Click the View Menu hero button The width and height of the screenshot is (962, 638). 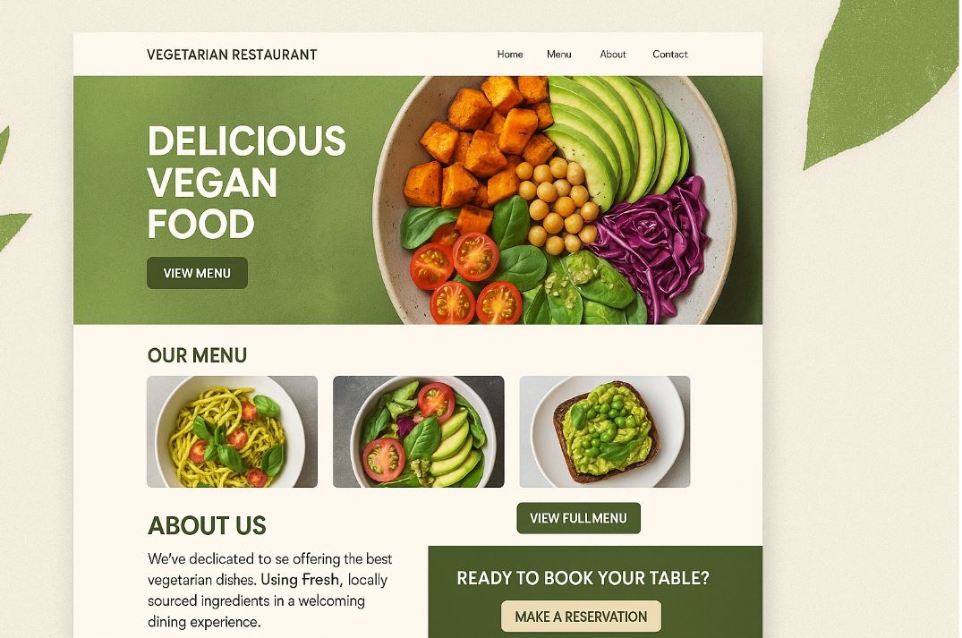[197, 273]
